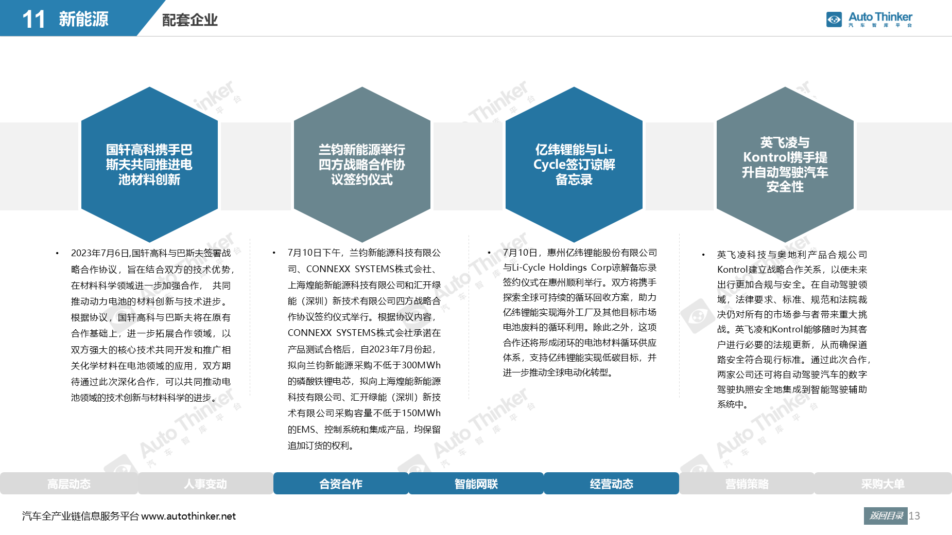Image resolution: width=952 pixels, height=535 pixels.
Task: Open the 人事变动 tab
Action: (x=205, y=484)
